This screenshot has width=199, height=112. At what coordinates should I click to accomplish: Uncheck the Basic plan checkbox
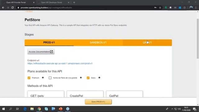click(88, 78)
